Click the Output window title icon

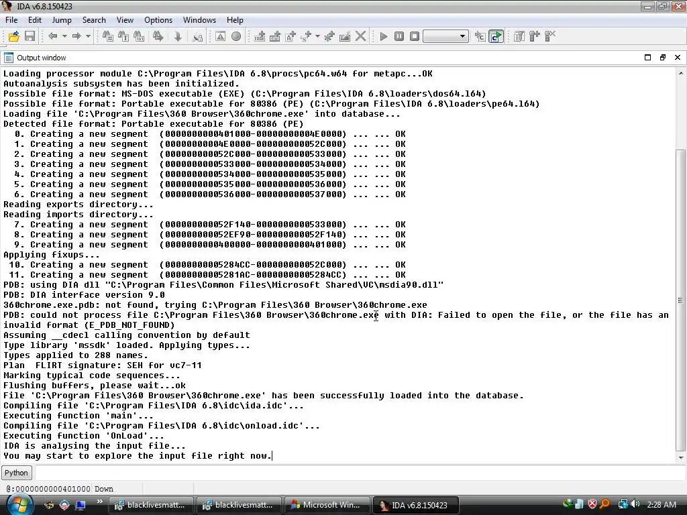click(x=8, y=58)
